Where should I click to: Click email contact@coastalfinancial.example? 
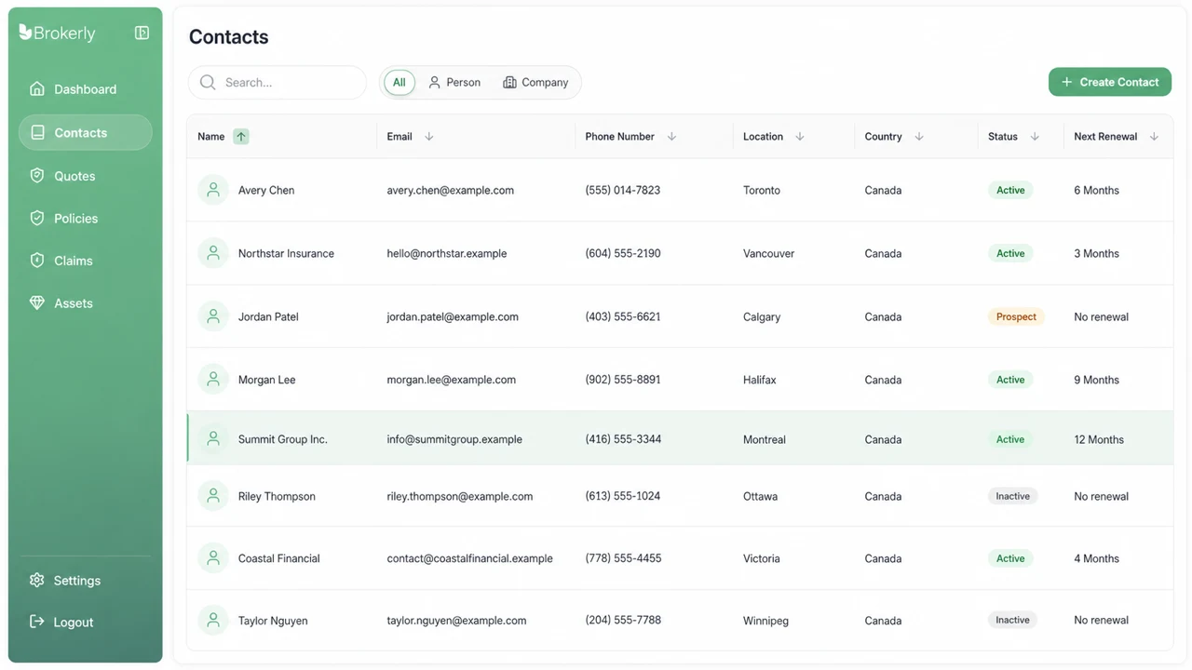(470, 558)
